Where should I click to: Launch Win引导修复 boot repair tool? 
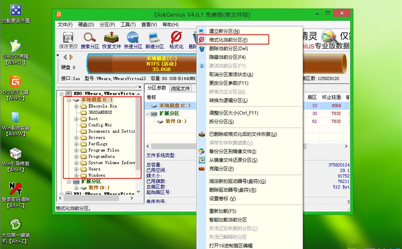click(x=15, y=154)
